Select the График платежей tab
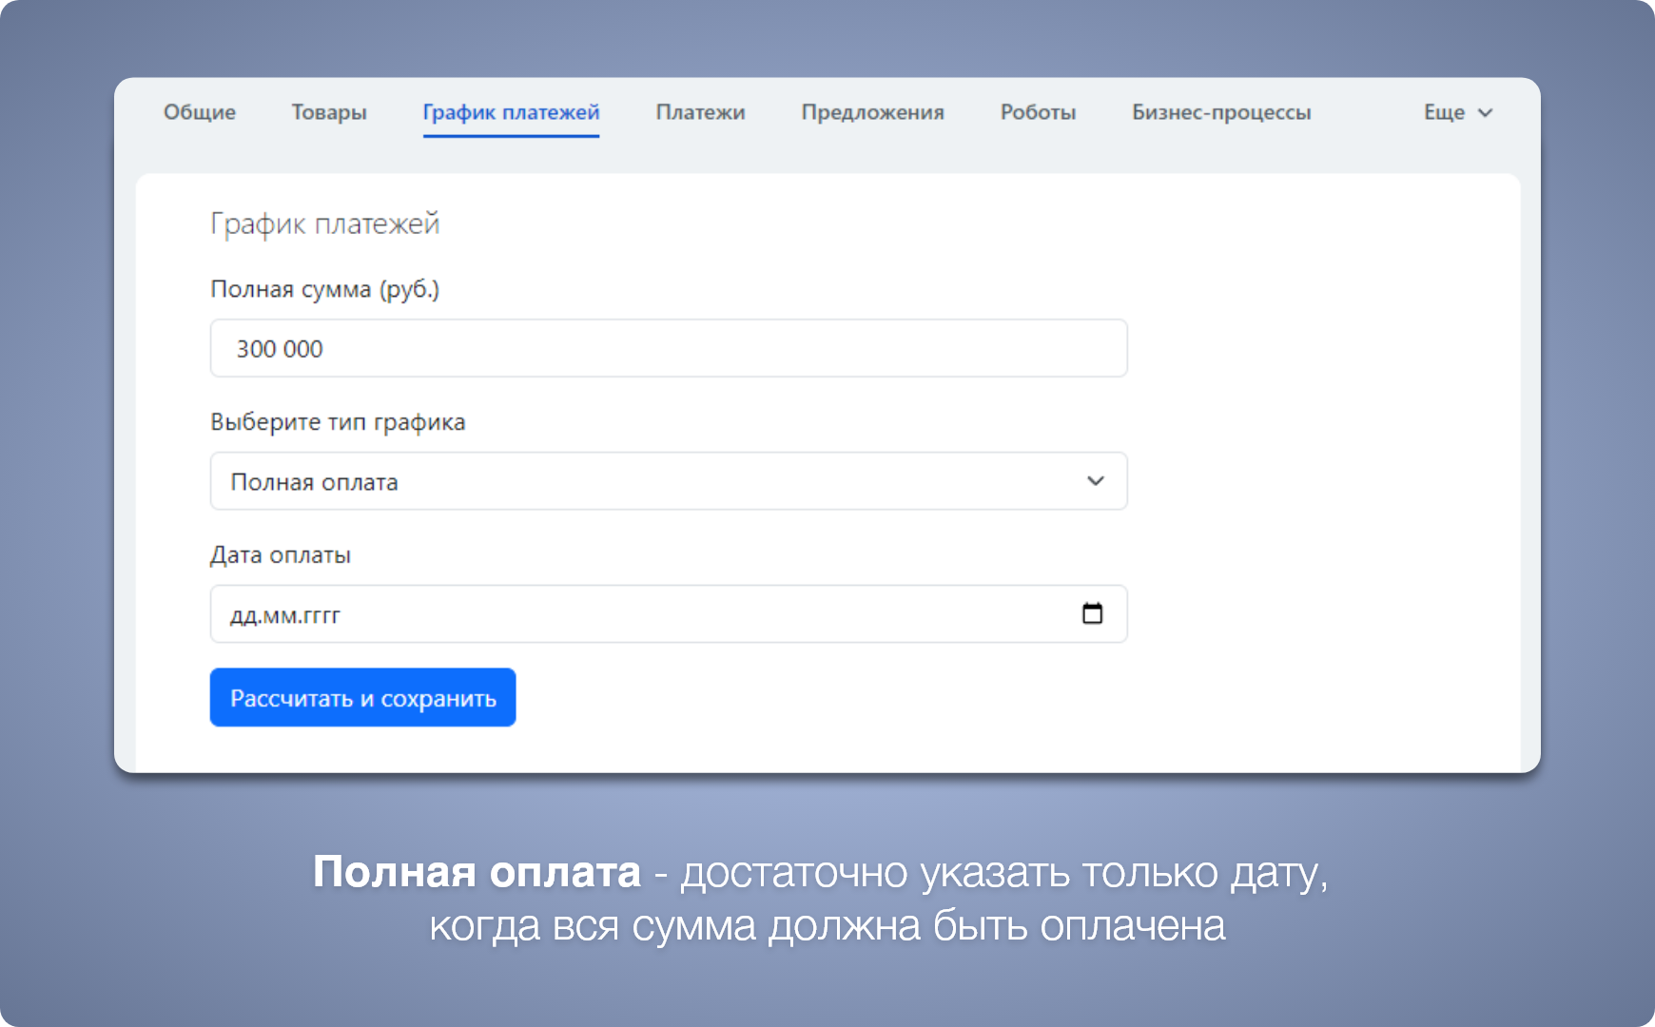The image size is (1655, 1027). (511, 112)
